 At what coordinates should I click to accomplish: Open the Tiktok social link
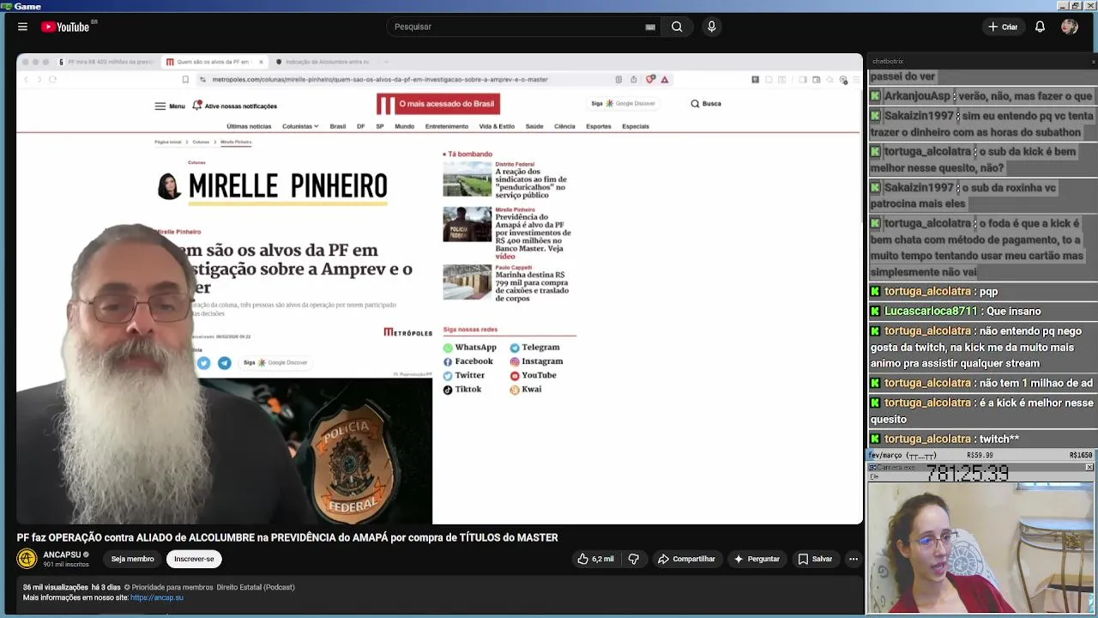click(x=462, y=390)
